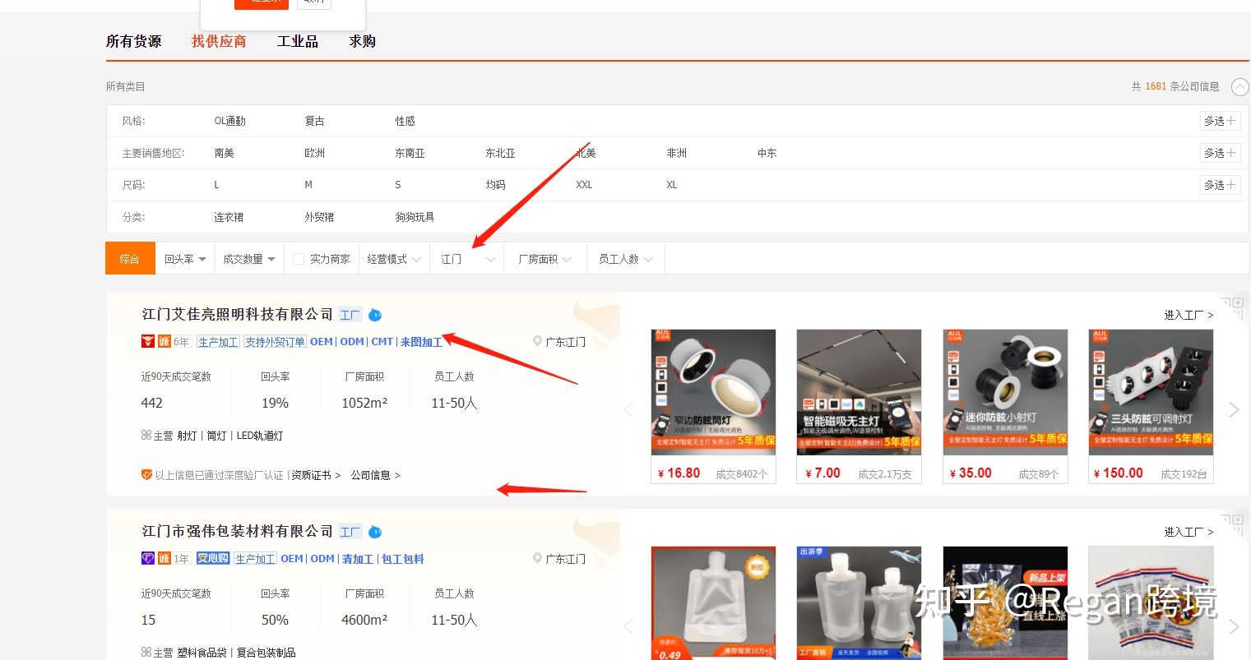Pick the 外贸裙 category
1251x660 pixels.
tap(319, 217)
